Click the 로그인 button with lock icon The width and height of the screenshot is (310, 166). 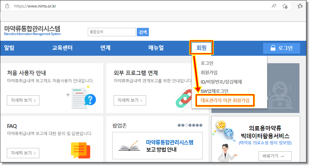281,48
